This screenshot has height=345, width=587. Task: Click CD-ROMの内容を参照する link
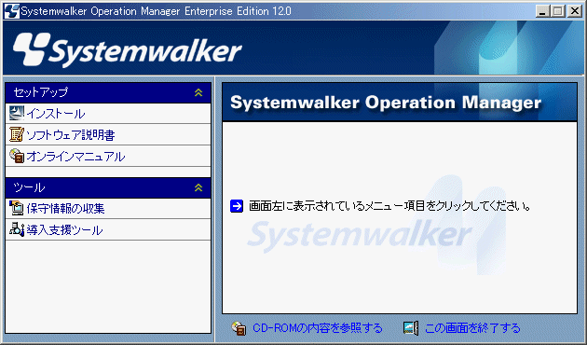click(x=318, y=328)
